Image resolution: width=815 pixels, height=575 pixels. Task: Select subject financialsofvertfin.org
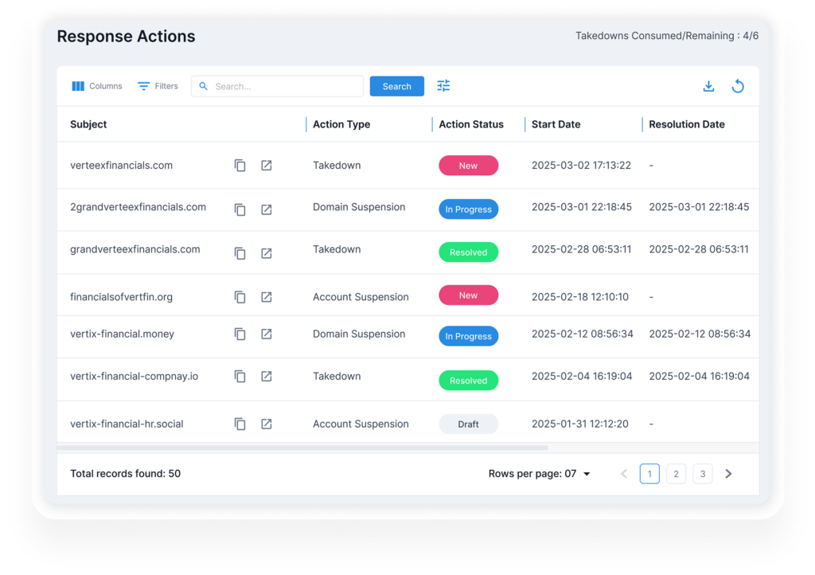coord(121,297)
